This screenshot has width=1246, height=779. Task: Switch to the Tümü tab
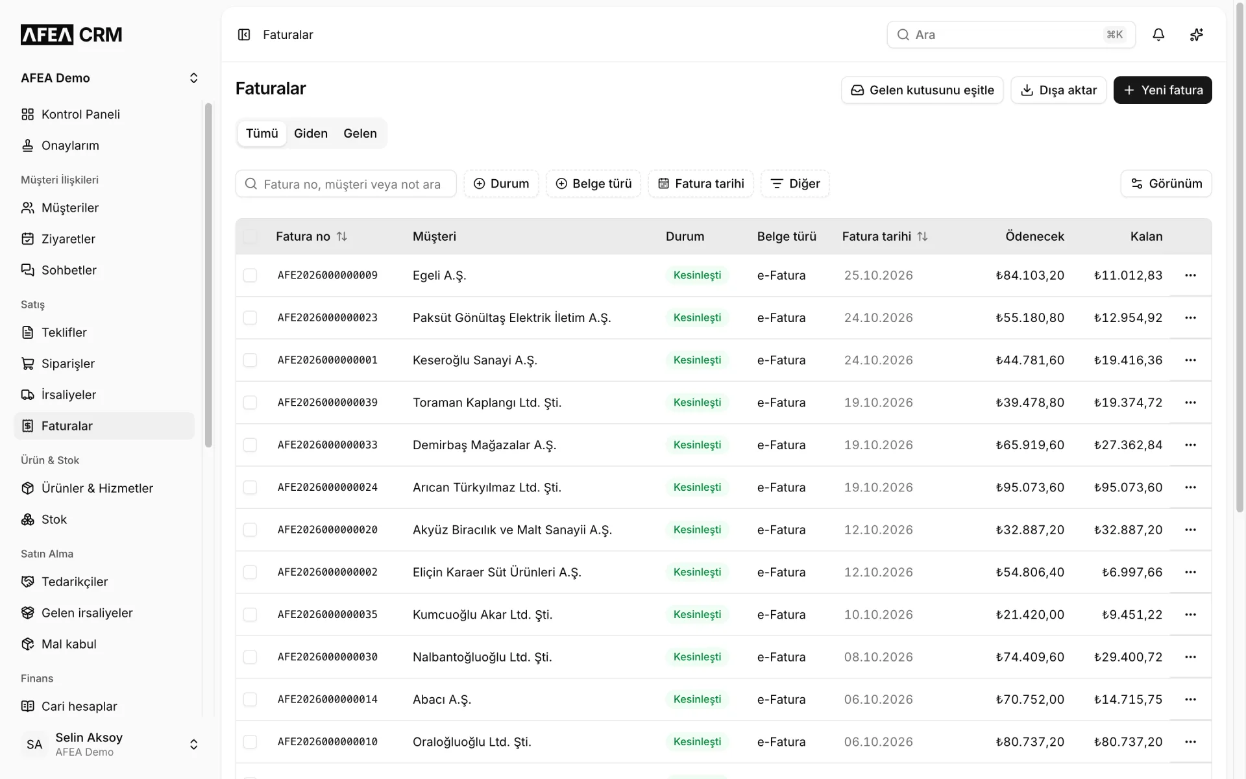coord(262,133)
